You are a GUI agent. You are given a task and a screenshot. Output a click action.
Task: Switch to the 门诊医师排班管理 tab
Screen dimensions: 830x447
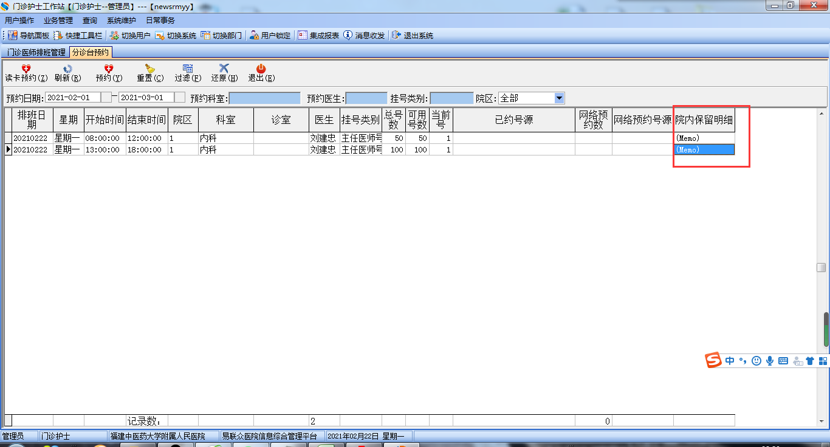[x=36, y=52]
